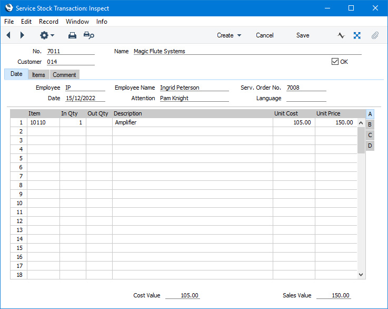
Task: Close the Service Stock Transaction window
Action: (x=375, y=8)
